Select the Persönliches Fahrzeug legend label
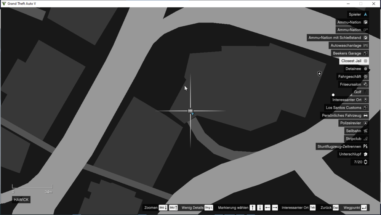Viewport: 381px width, 215px height. coord(342,115)
